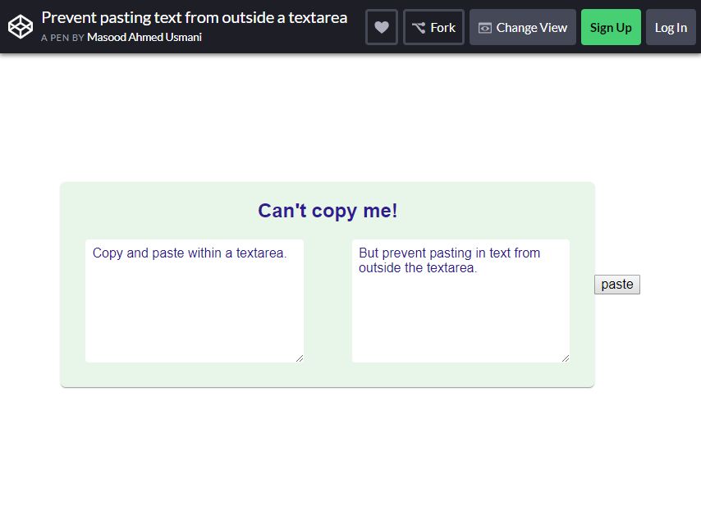Open the CodePen logo home icon
Image resolution: width=701 pixels, height=515 pixels.
pos(21,27)
